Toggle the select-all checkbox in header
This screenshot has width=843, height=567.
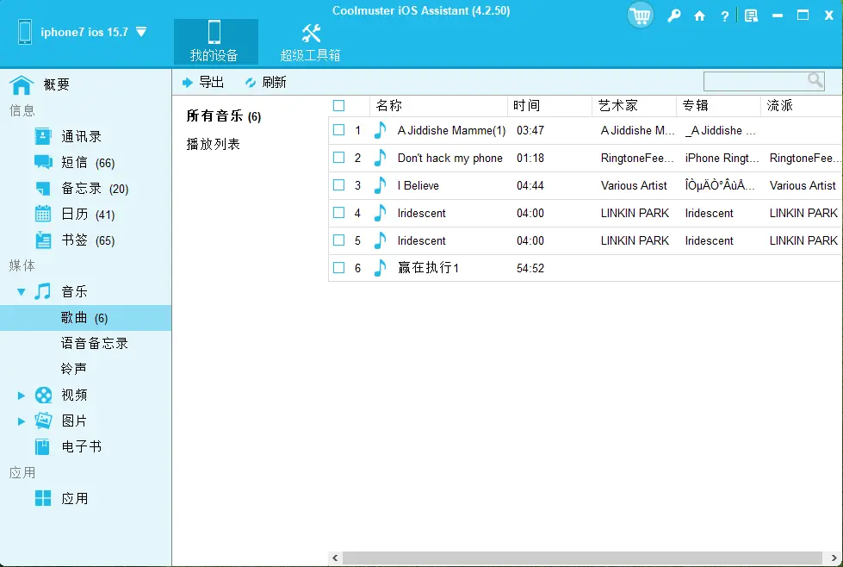click(x=339, y=106)
